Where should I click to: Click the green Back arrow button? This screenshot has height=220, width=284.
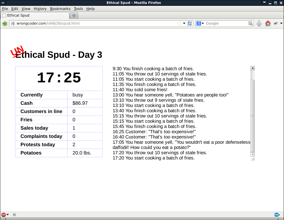tap(5, 23)
